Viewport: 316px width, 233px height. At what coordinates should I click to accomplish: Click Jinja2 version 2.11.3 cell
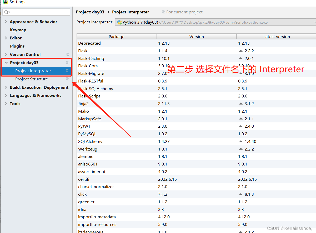tap(164, 103)
